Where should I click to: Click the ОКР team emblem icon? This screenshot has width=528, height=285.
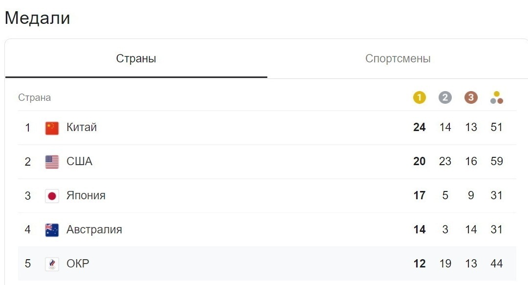click(52, 264)
